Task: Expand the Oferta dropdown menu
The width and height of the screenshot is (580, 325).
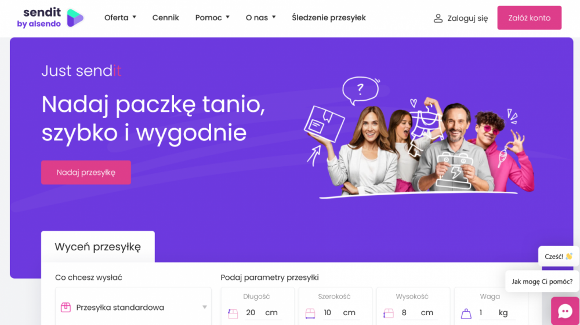Action: pyautogui.click(x=120, y=18)
